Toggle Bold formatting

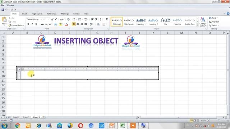(x=28, y=24)
